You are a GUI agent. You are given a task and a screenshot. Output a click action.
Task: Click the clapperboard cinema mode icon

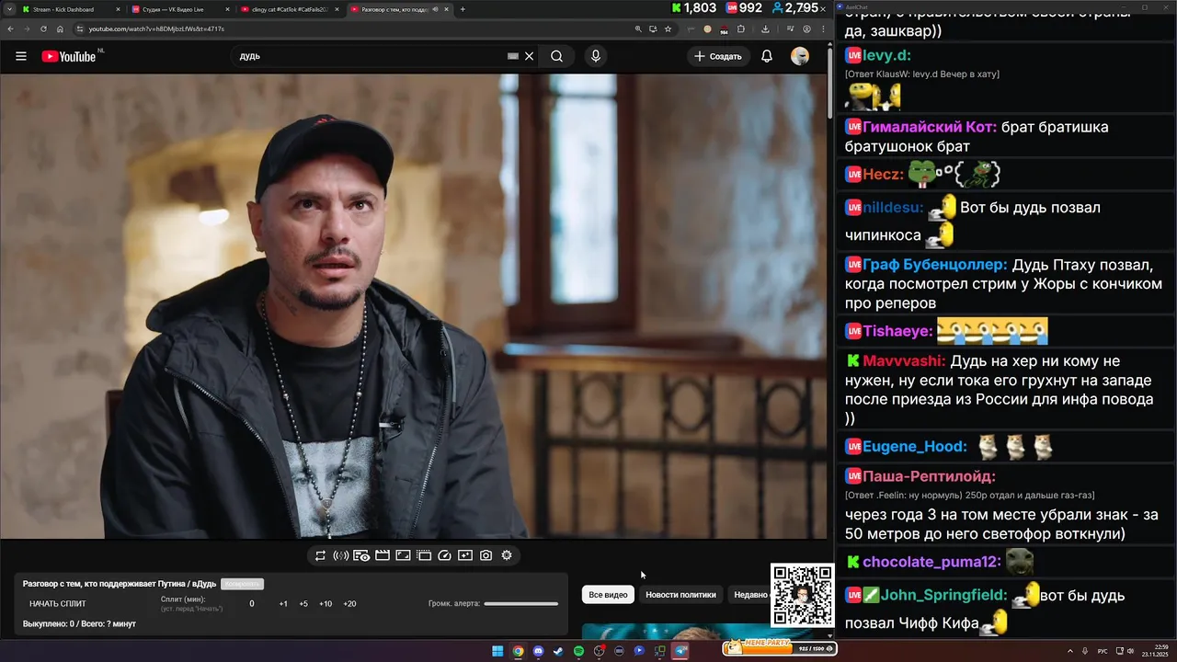coord(382,555)
